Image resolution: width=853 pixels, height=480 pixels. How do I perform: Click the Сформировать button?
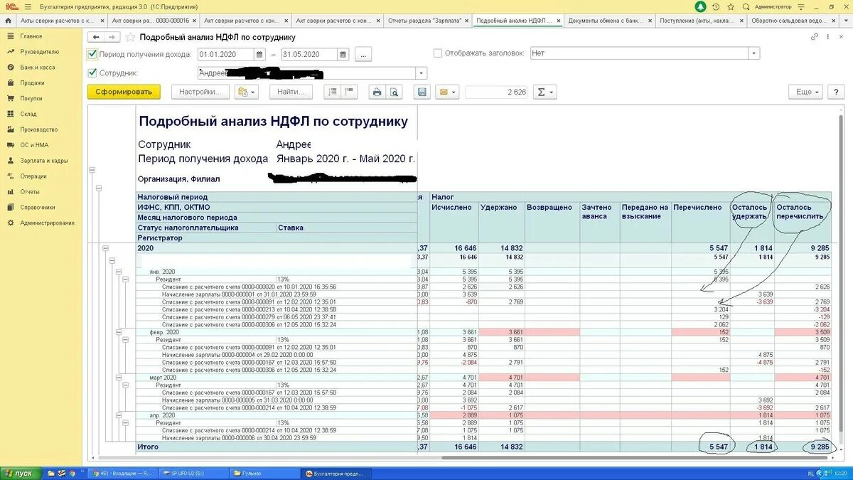(124, 92)
